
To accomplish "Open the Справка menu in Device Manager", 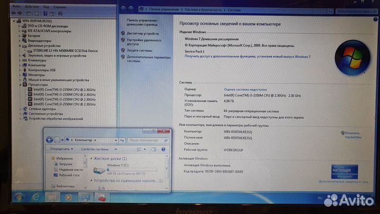I will tap(60, 7).
